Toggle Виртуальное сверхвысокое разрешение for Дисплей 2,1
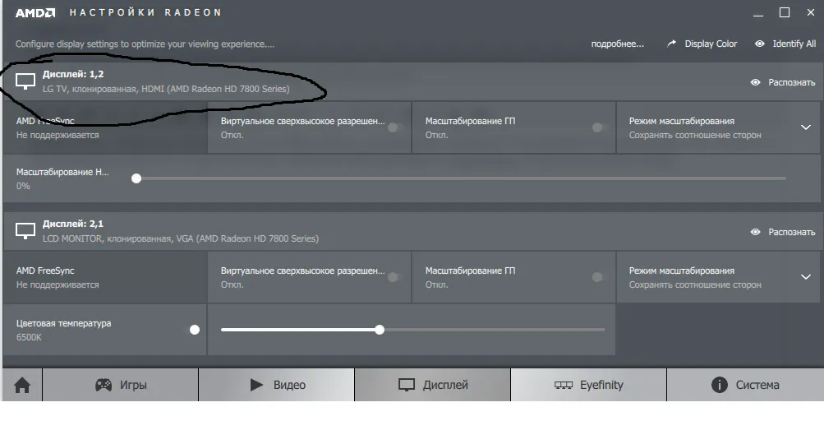824x444 pixels. pyautogui.click(x=396, y=277)
